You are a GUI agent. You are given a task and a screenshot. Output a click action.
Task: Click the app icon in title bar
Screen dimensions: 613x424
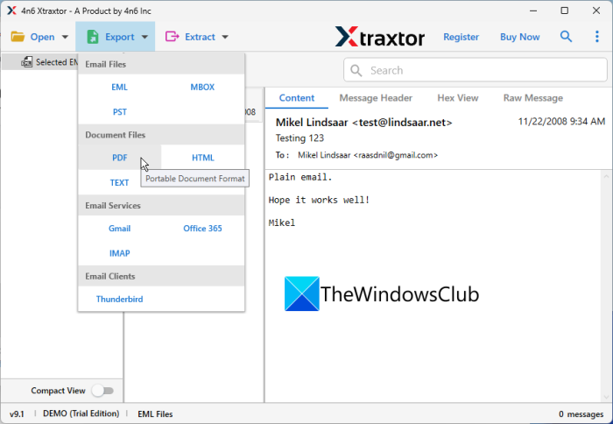point(11,11)
